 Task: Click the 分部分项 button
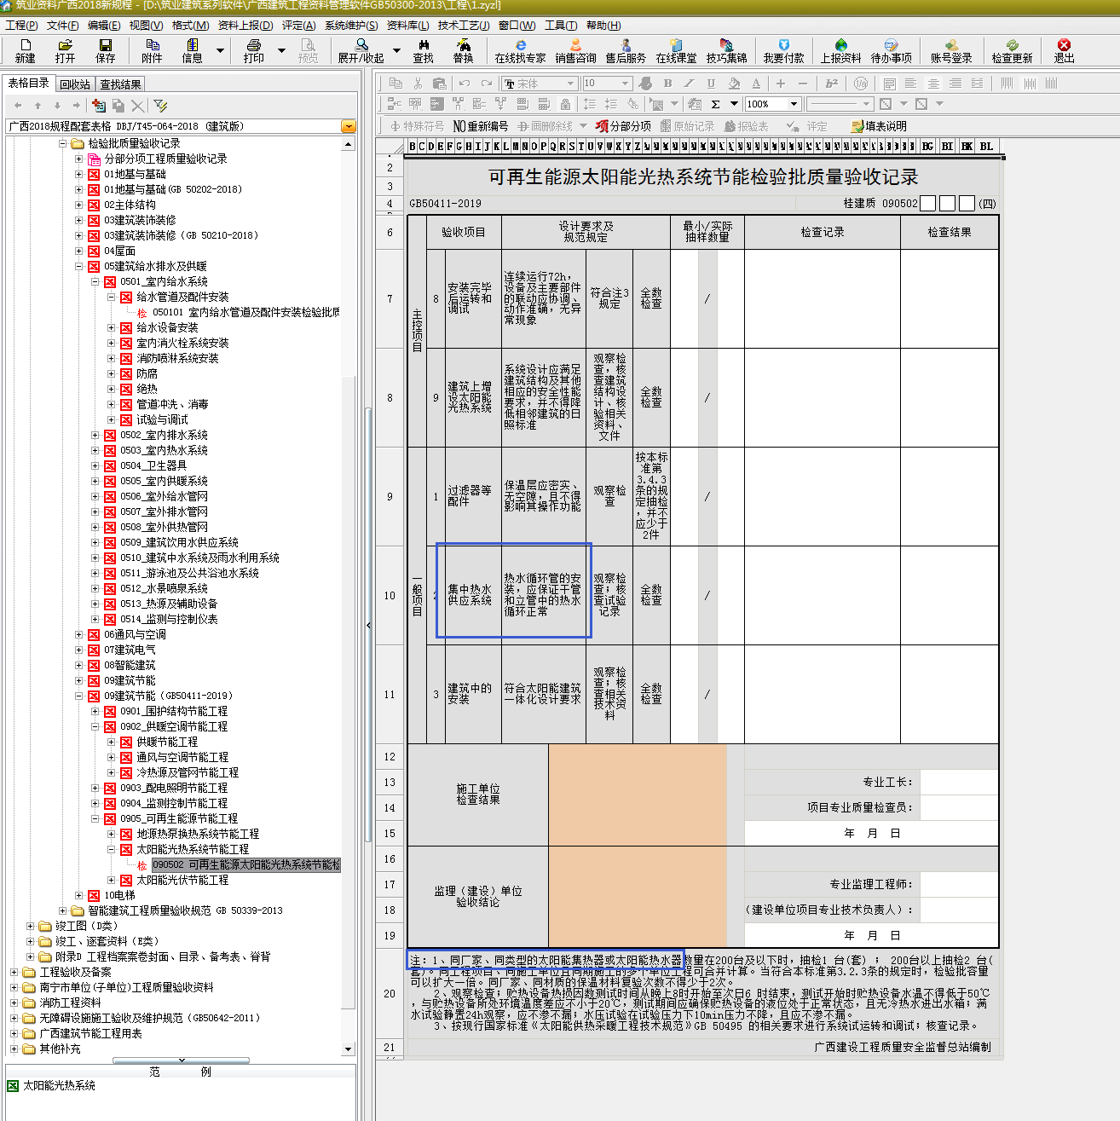(623, 126)
